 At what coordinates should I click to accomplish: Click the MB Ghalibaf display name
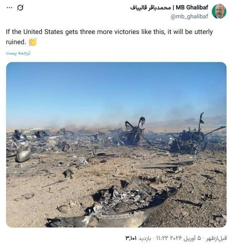click(192, 7)
